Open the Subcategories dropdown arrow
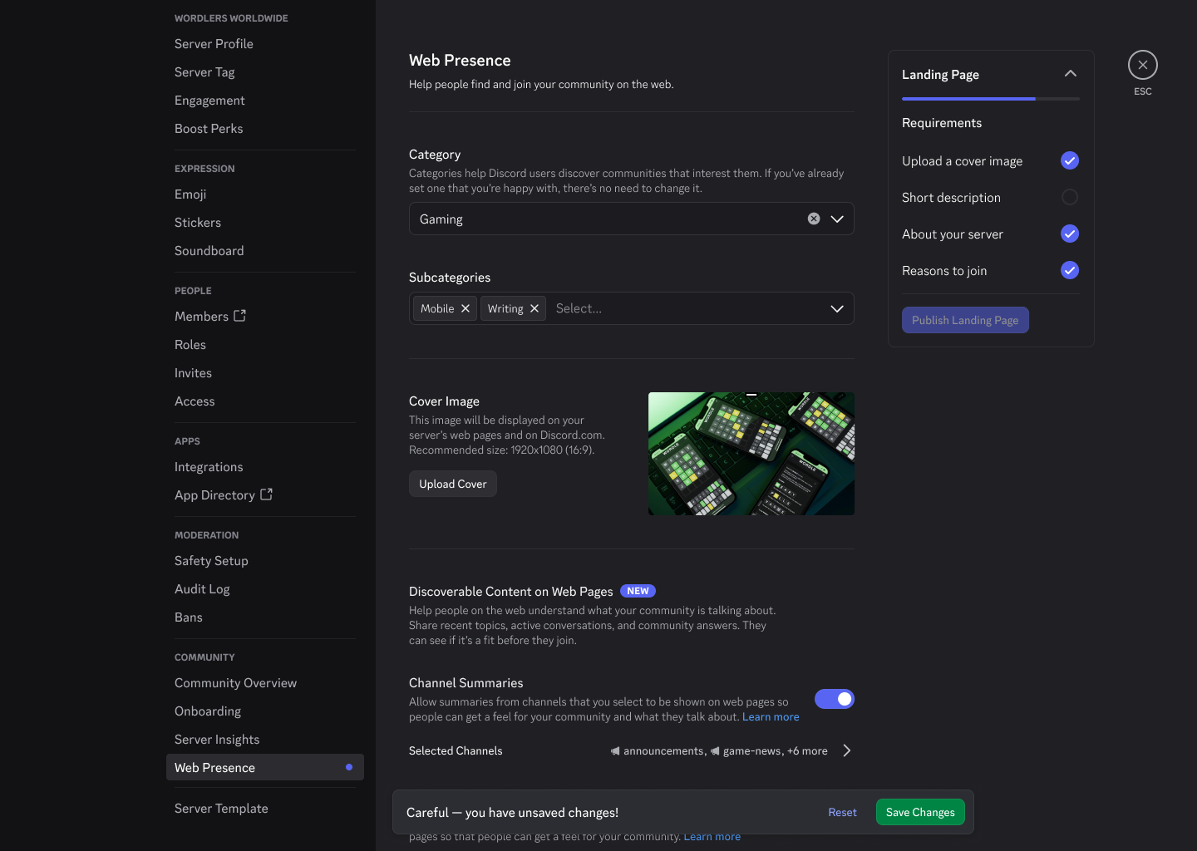The width and height of the screenshot is (1197, 851). pyautogui.click(x=837, y=308)
